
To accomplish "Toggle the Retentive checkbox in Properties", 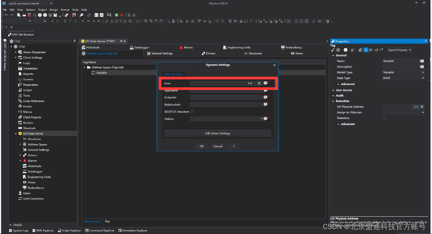I will click(x=384, y=118).
